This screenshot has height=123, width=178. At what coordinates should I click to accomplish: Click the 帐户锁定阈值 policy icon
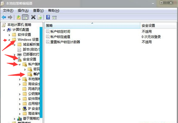click(48, 37)
